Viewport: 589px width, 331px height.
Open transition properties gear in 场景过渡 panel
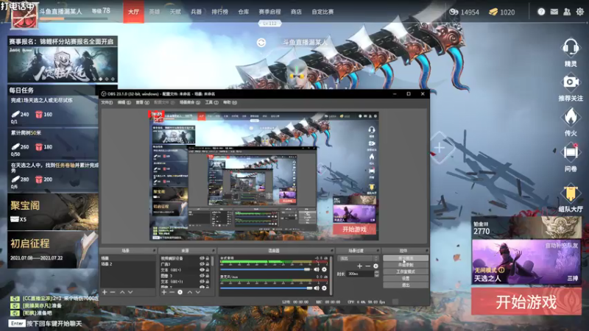(x=375, y=266)
